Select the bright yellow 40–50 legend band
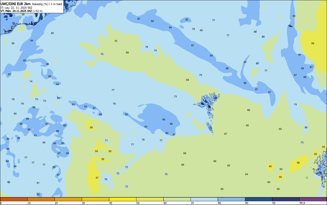The image size is (327, 205). tap(123, 199)
